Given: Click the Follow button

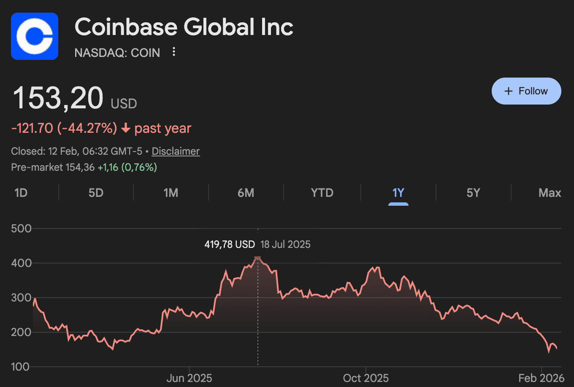Looking at the screenshot, I should point(526,91).
